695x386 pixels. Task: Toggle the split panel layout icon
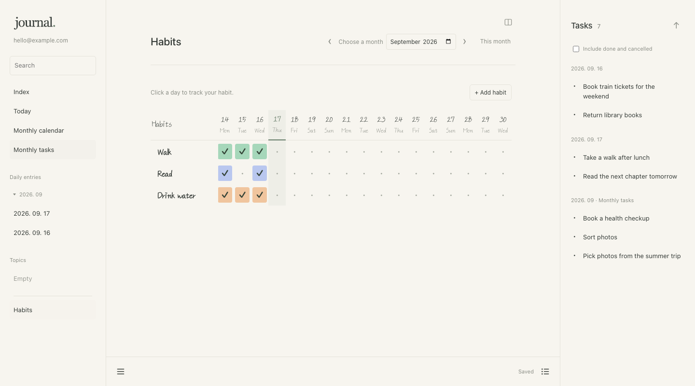tap(508, 22)
